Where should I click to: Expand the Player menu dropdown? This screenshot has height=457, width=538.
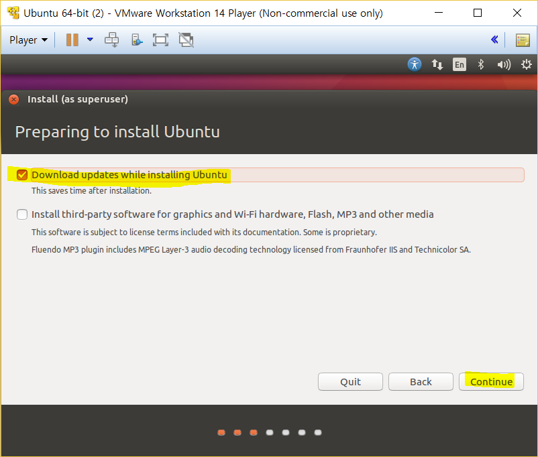[28, 40]
